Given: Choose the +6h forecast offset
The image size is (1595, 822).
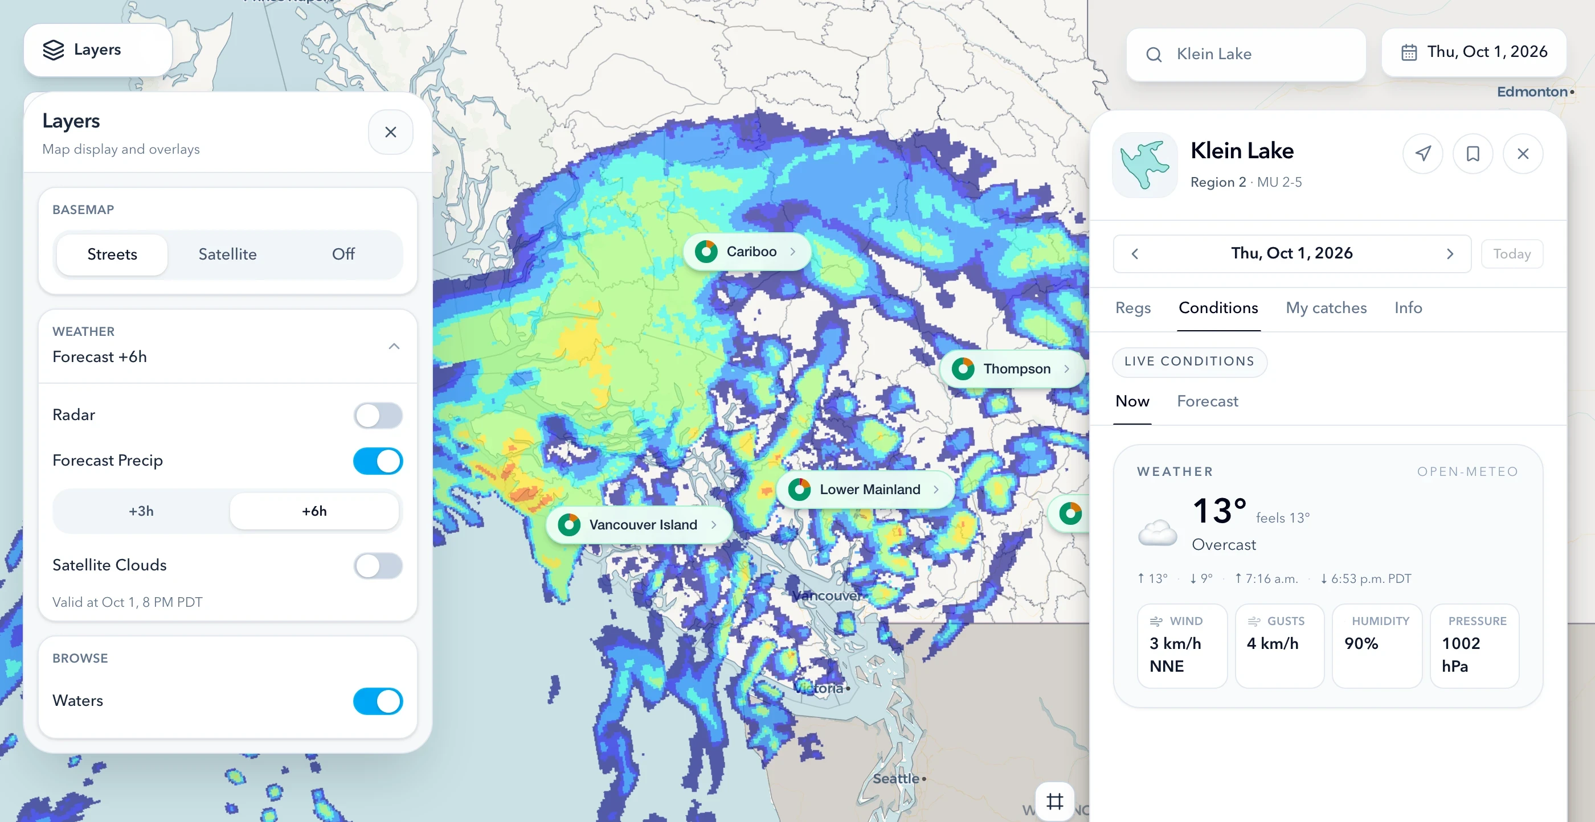Looking at the screenshot, I should (x=314, y=511).
